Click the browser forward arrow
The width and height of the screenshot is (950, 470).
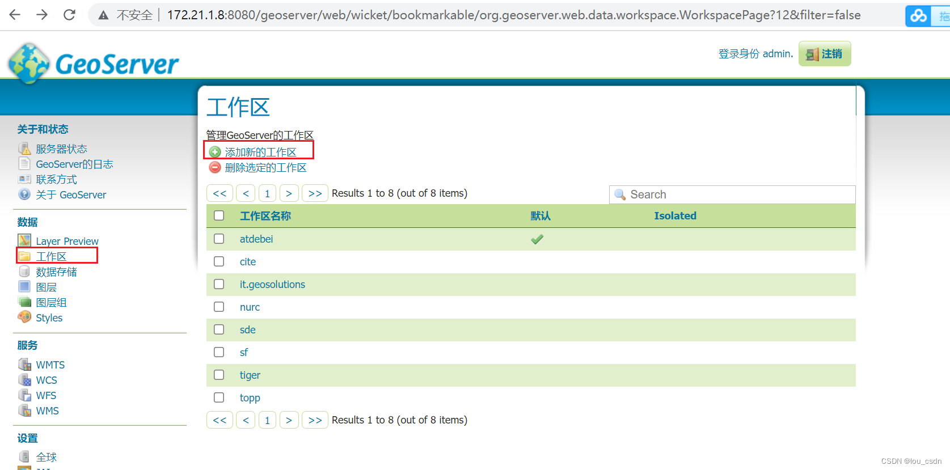(x=42, y=15)
